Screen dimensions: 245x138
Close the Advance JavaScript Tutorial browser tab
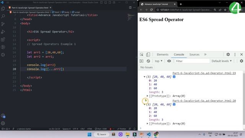coord(175,4)
